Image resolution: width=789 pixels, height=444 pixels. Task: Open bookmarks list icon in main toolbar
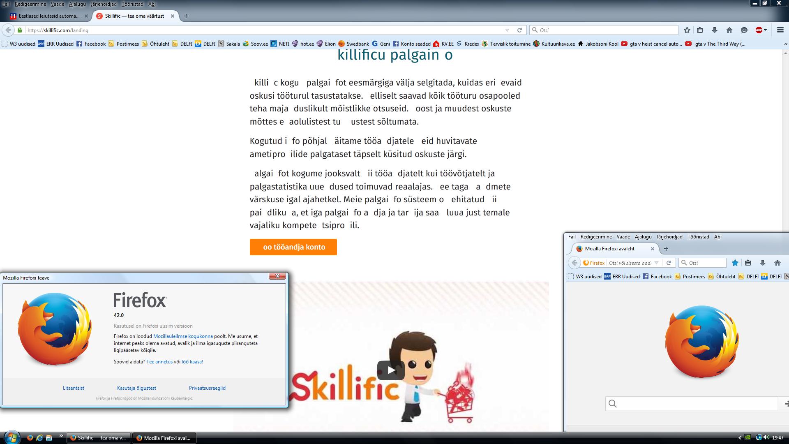coord(700,30)
